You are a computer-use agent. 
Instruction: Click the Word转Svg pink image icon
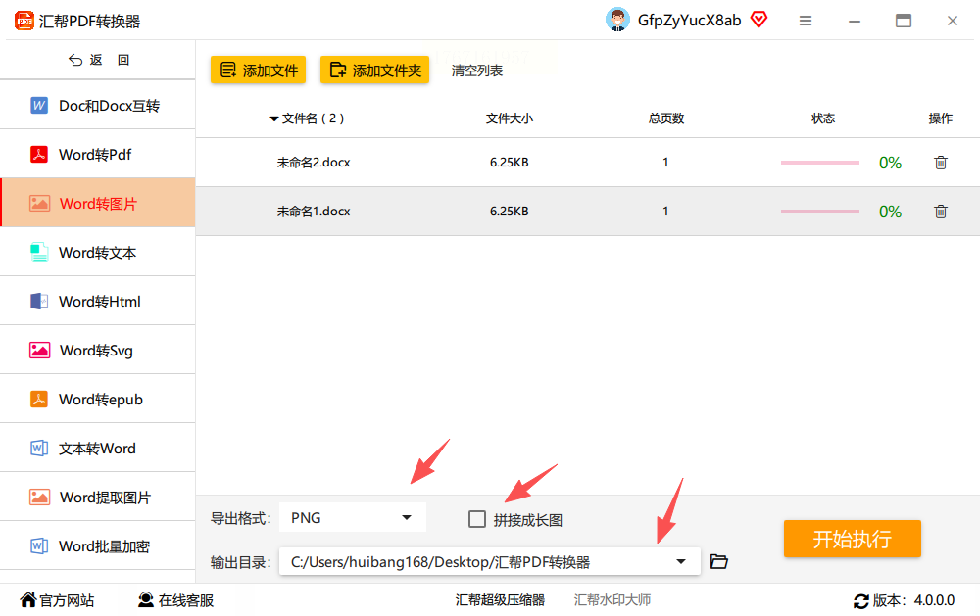[39, 350]
